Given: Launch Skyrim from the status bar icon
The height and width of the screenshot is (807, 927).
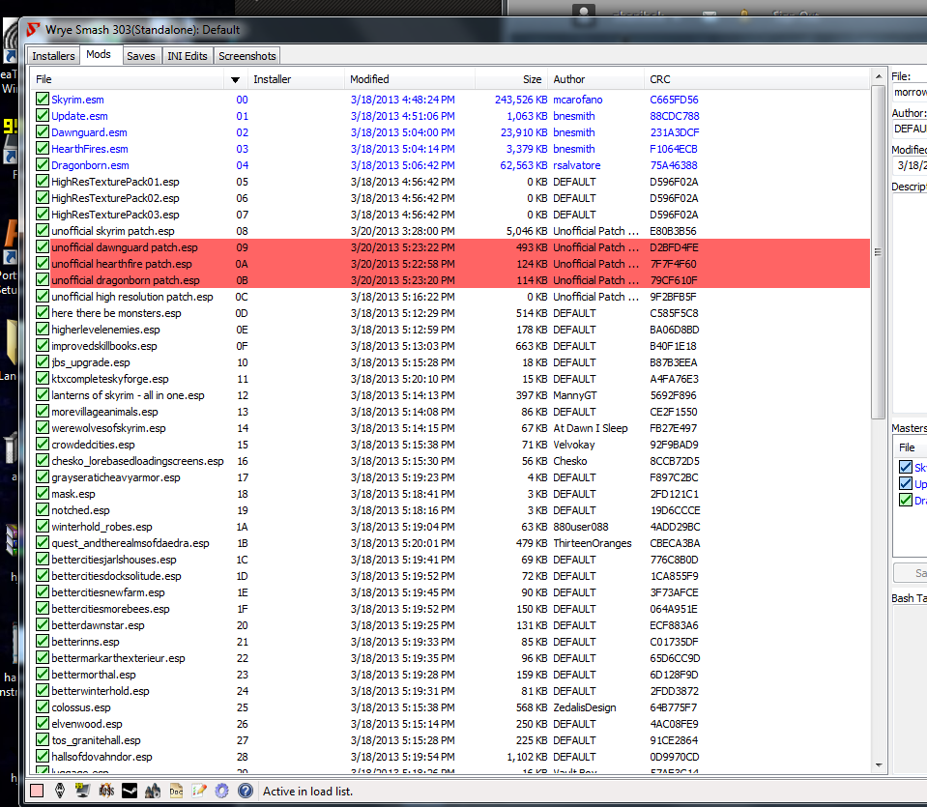Looking at the screenshot, I should [60, 791].
